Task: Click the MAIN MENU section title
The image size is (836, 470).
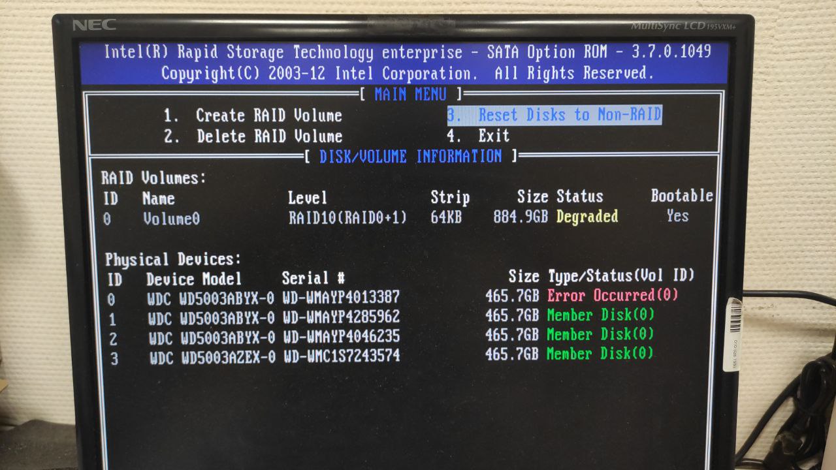Action: click(410, 94)
